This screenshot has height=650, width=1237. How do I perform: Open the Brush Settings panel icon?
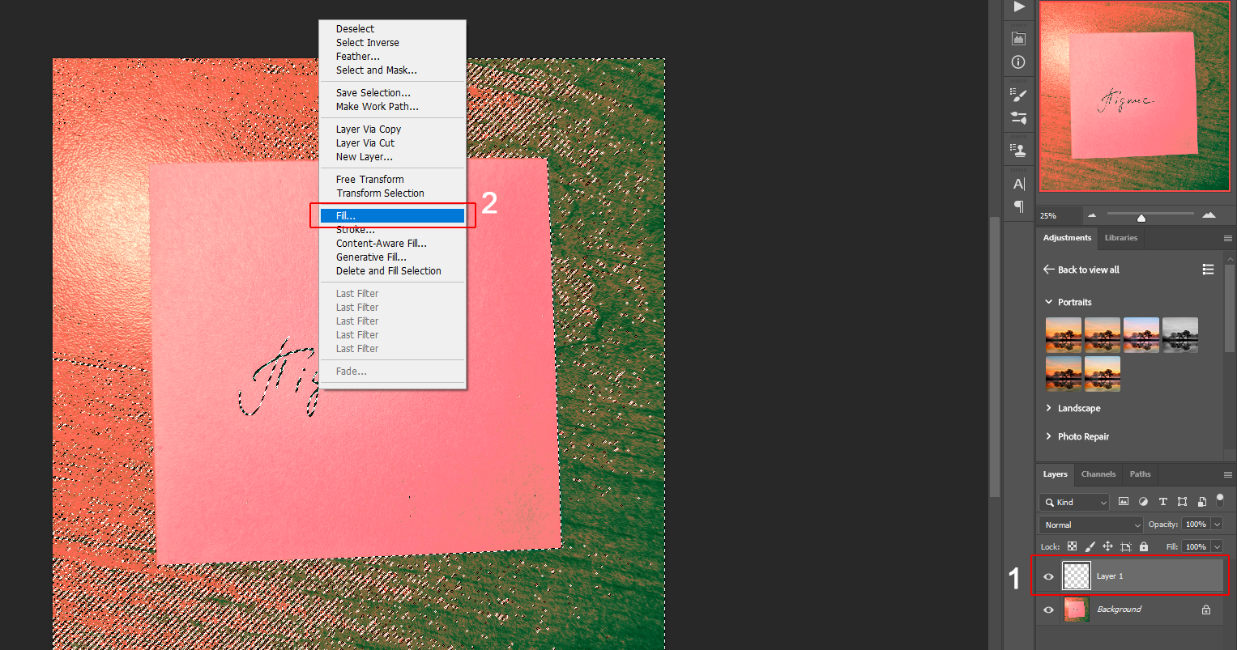point(1018,94)
